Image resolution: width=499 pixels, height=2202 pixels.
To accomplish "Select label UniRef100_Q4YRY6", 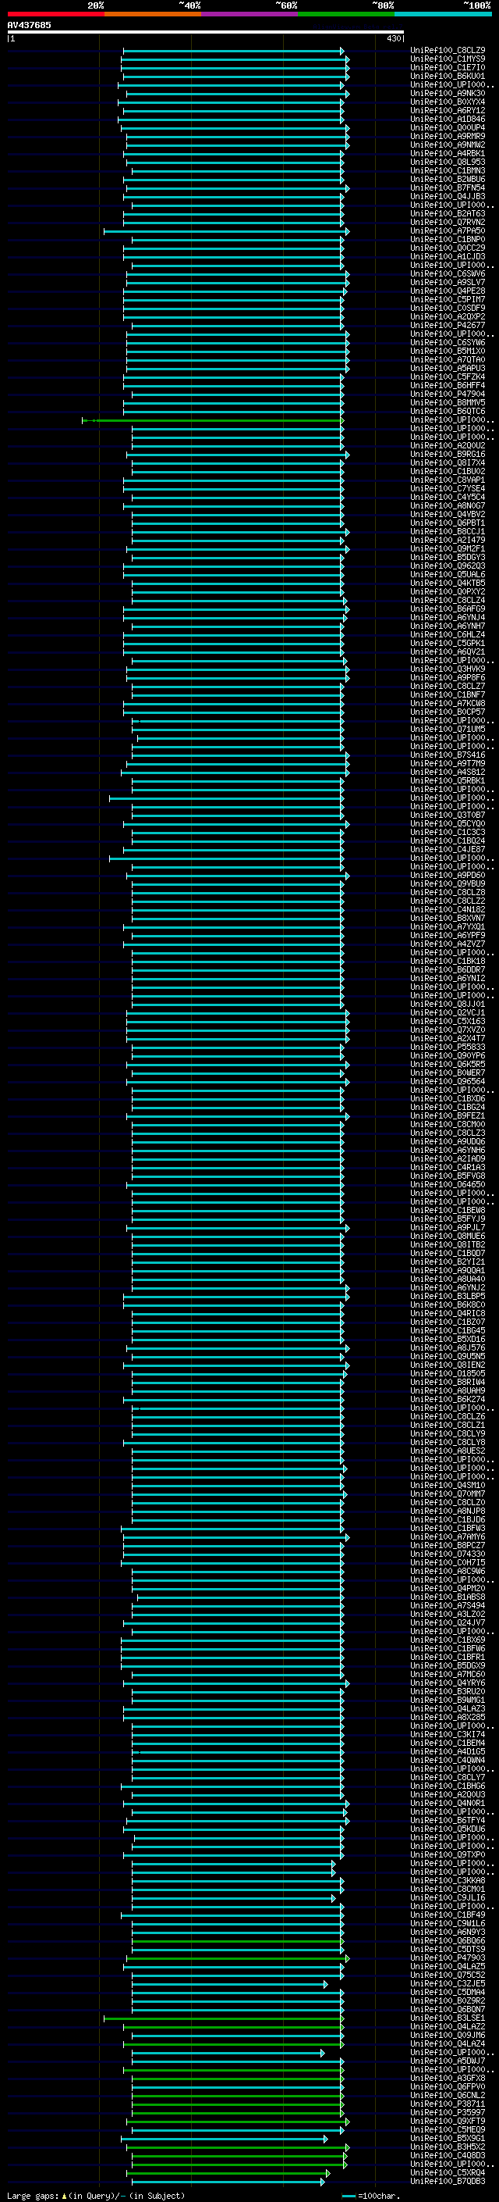I will pyautogui.click(x=448, y=1683).
